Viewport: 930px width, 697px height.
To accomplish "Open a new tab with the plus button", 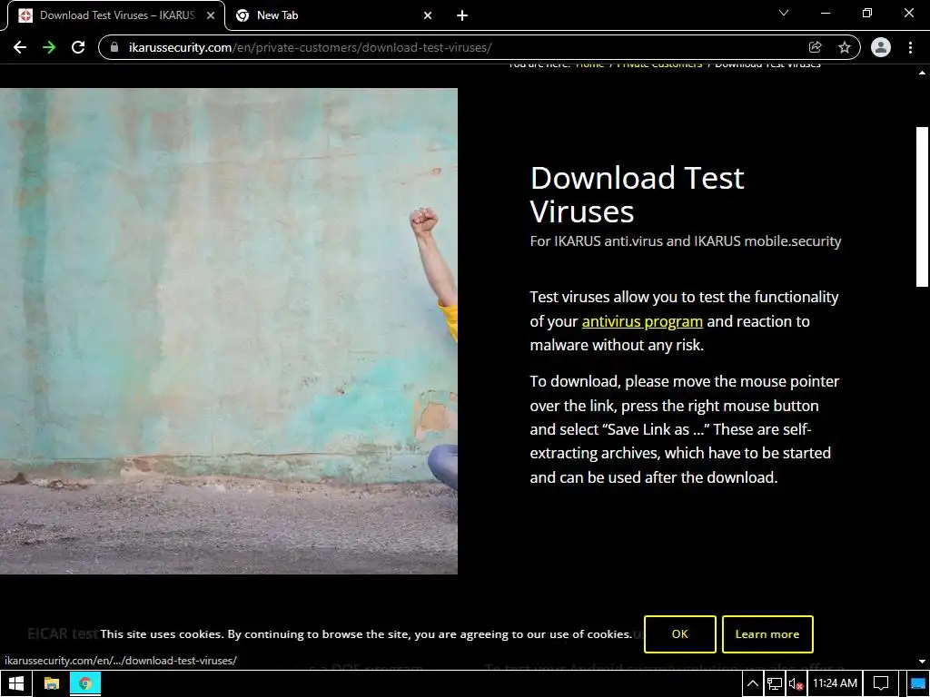I will point(462,15).
